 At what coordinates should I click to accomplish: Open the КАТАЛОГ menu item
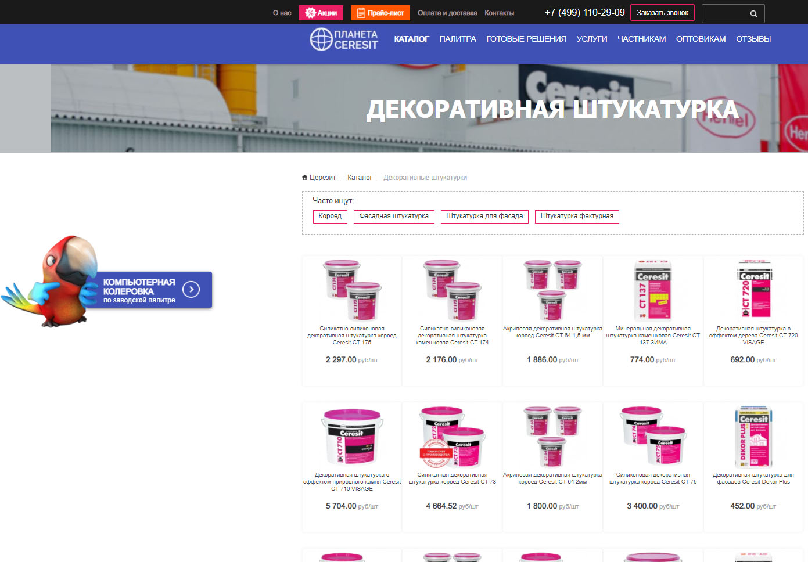(x=411, y=39)
